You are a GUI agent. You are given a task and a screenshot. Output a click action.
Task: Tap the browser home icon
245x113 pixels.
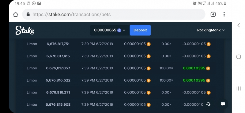pos(16,14)
